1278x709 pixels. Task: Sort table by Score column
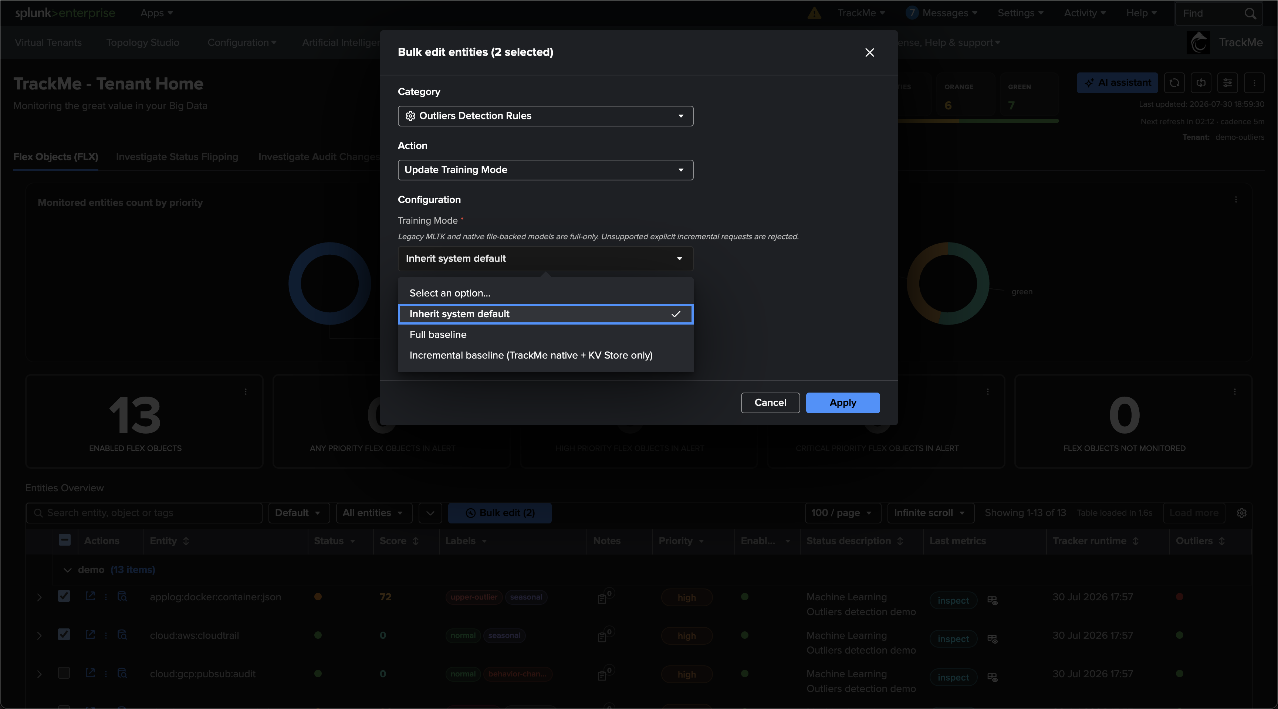399,541
